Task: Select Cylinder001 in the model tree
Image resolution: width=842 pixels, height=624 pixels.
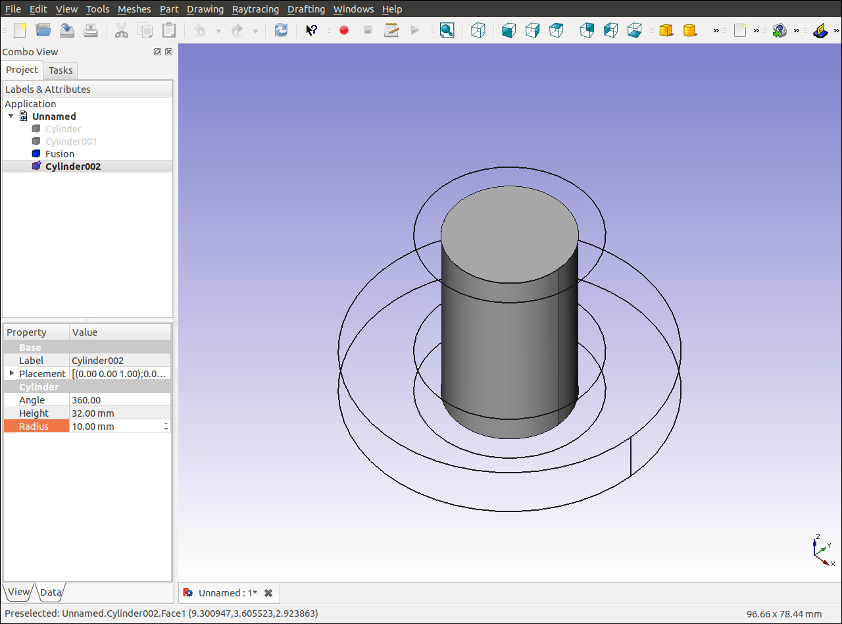Action: coord(71,142)
